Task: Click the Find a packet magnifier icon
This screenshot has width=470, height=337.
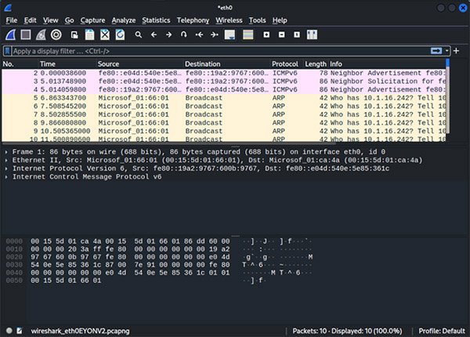Action: 139,35
